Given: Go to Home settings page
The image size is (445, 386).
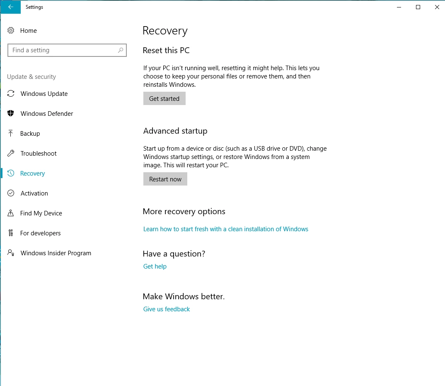Looking at the screenshot, I should click(x=28, y=30).
